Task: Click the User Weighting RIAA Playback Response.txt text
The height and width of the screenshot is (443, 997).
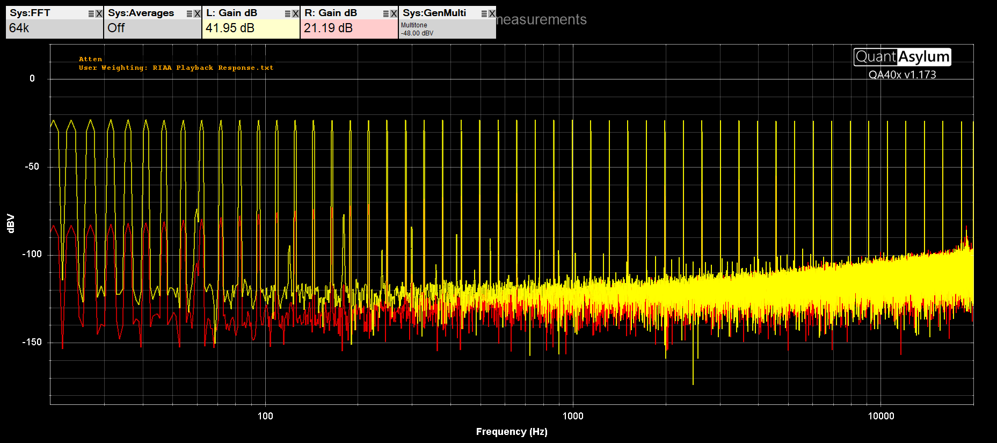Action: tap(176, 68)
